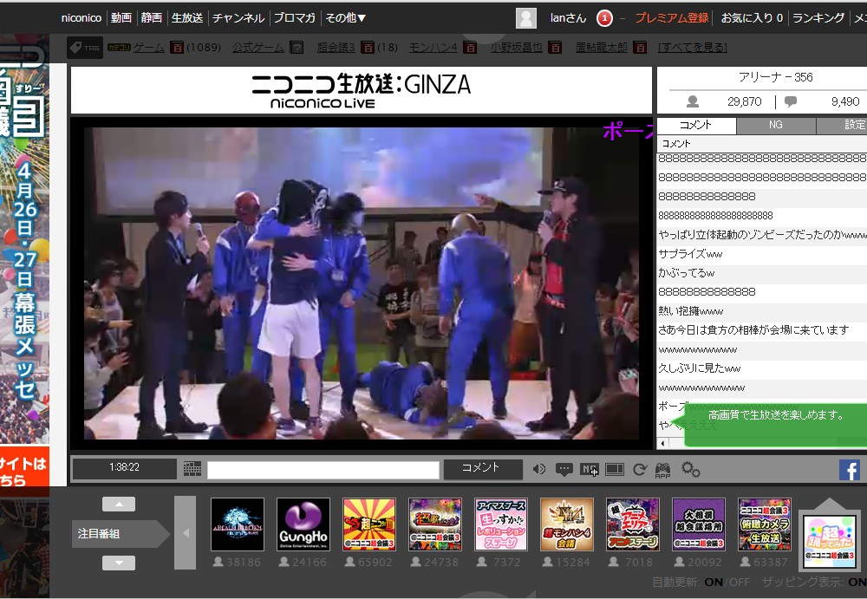
Task: Switch to コメント tab in side panel
Action: [697, 125]
